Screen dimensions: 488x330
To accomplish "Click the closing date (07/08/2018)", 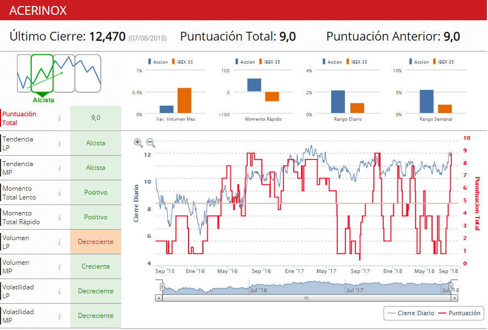I will point(148,38).
